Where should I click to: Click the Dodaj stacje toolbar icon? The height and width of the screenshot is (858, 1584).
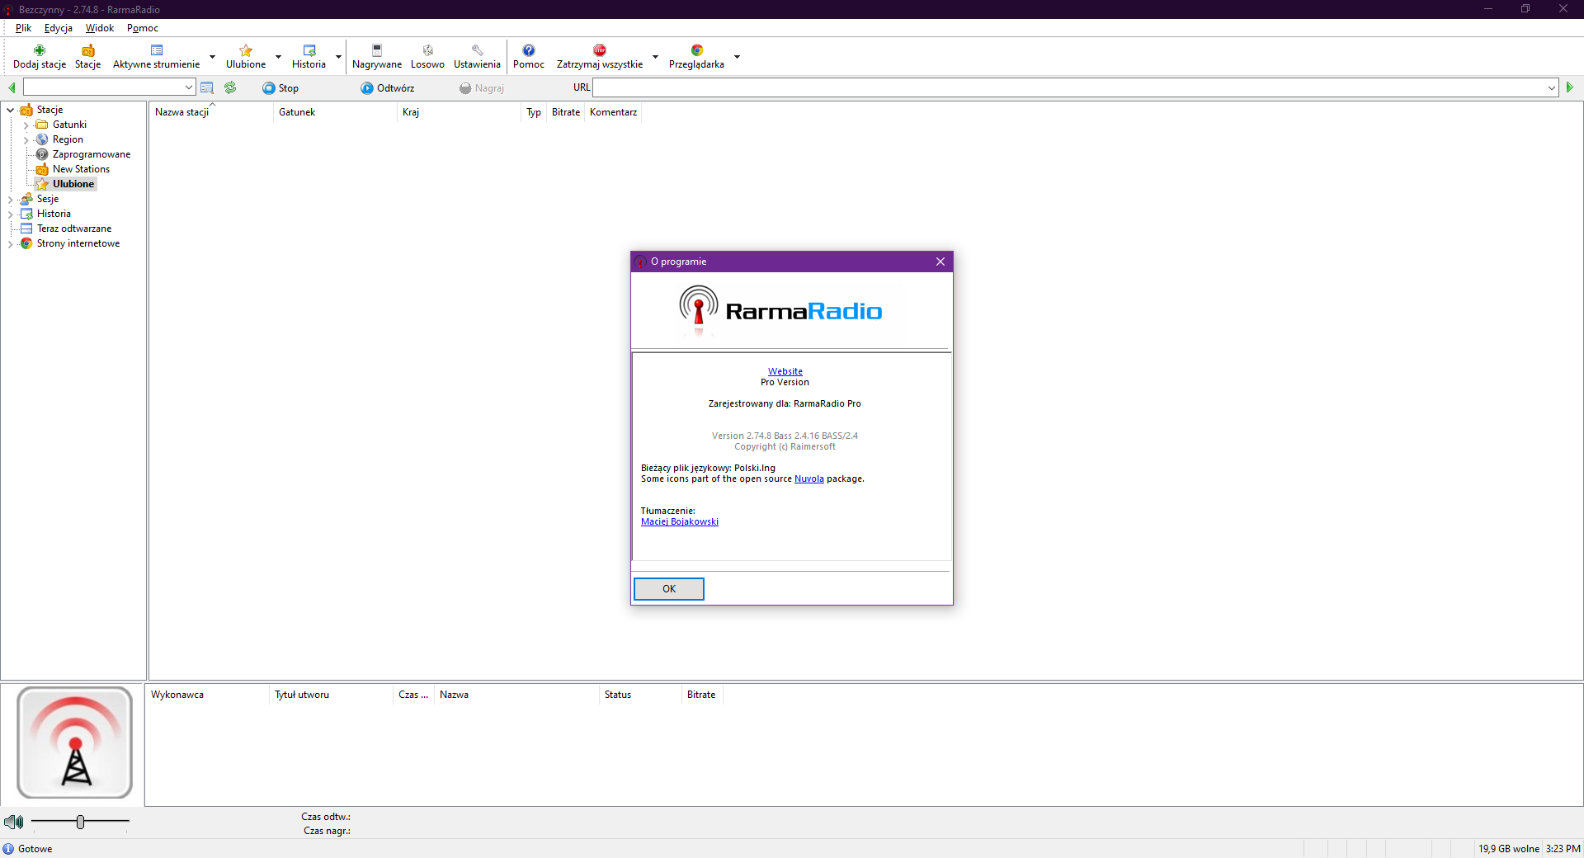39,56
